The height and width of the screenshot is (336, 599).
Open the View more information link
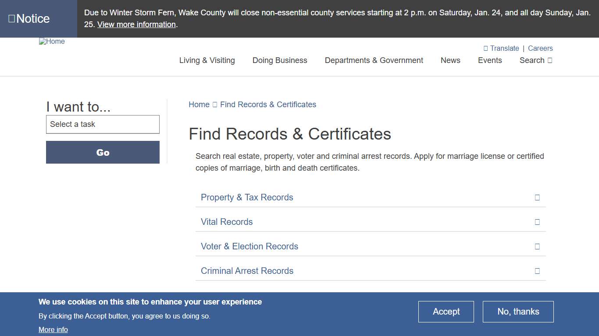point(136,24)
